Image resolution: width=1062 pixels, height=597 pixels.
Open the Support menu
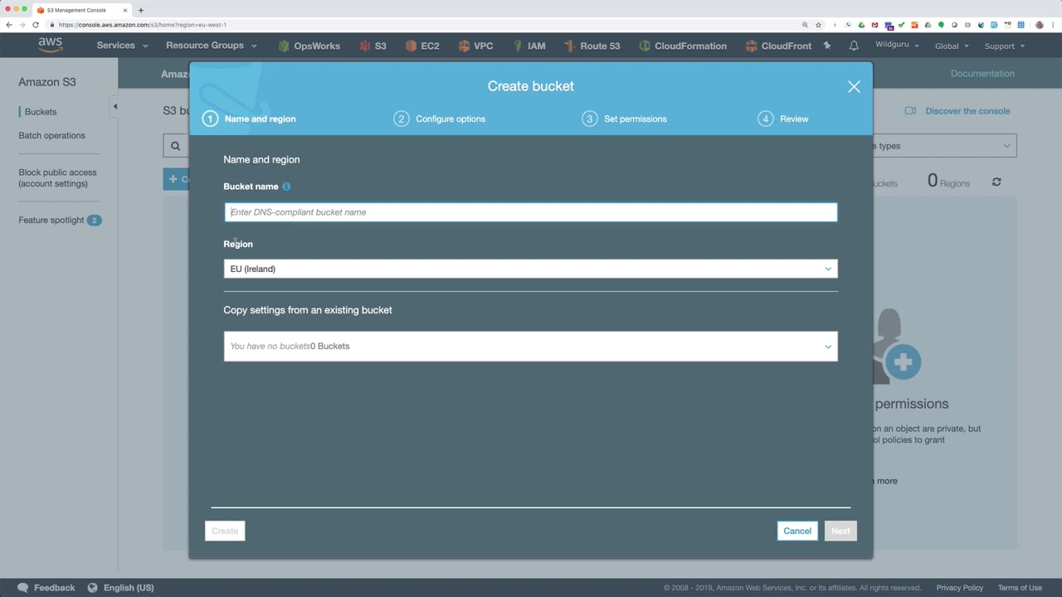tap(1005, 46)
